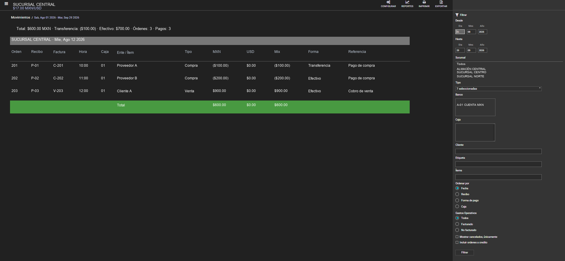Viewport: 565px width, 261px height.
Task: Click the Imprimir printer icon
Action: (x=424, y=2)
